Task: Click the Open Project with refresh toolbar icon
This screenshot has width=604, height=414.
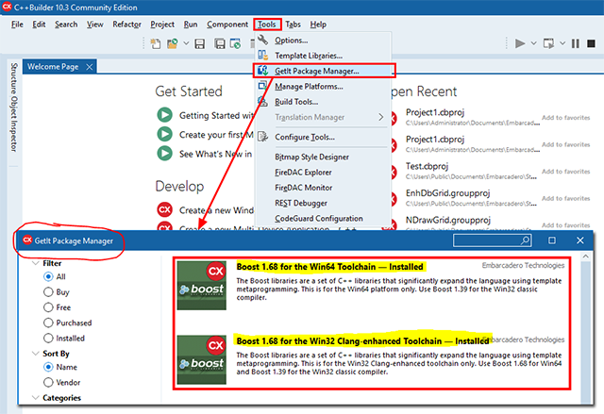Action: (x=235, y=43)
